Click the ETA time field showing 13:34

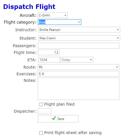click(49, 60)
